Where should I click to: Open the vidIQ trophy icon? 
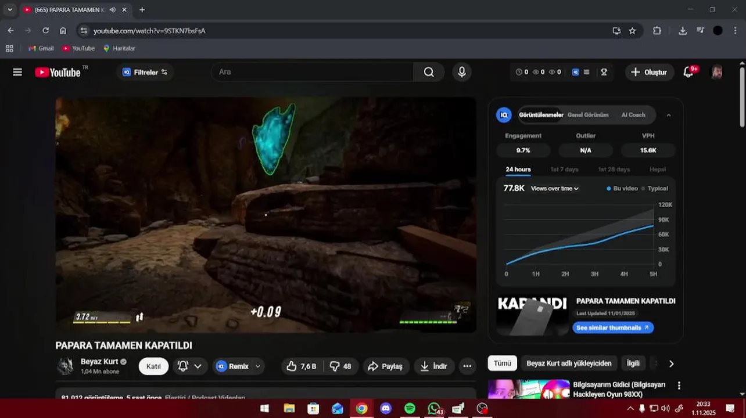604,72
